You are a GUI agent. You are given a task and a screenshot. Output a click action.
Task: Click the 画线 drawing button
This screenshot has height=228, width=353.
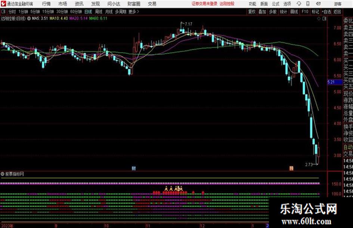[x=294, y=12]
